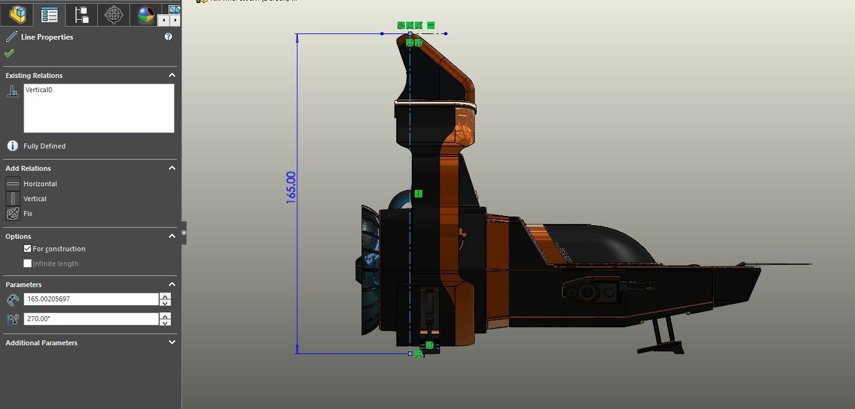Open the ConfigurationManager tab
Image resolution: width=855 pixels, height=409 pixels.
pyautogui.click(x=81, y=14)
